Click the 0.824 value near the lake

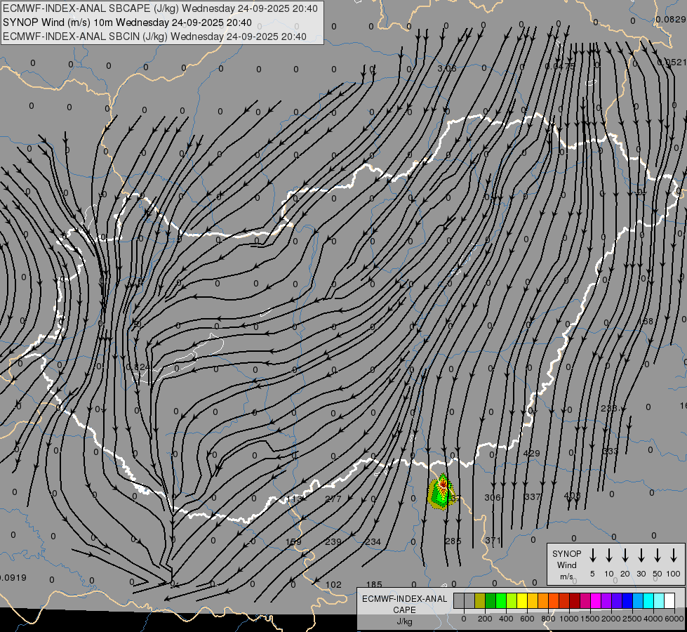[138, 367]
